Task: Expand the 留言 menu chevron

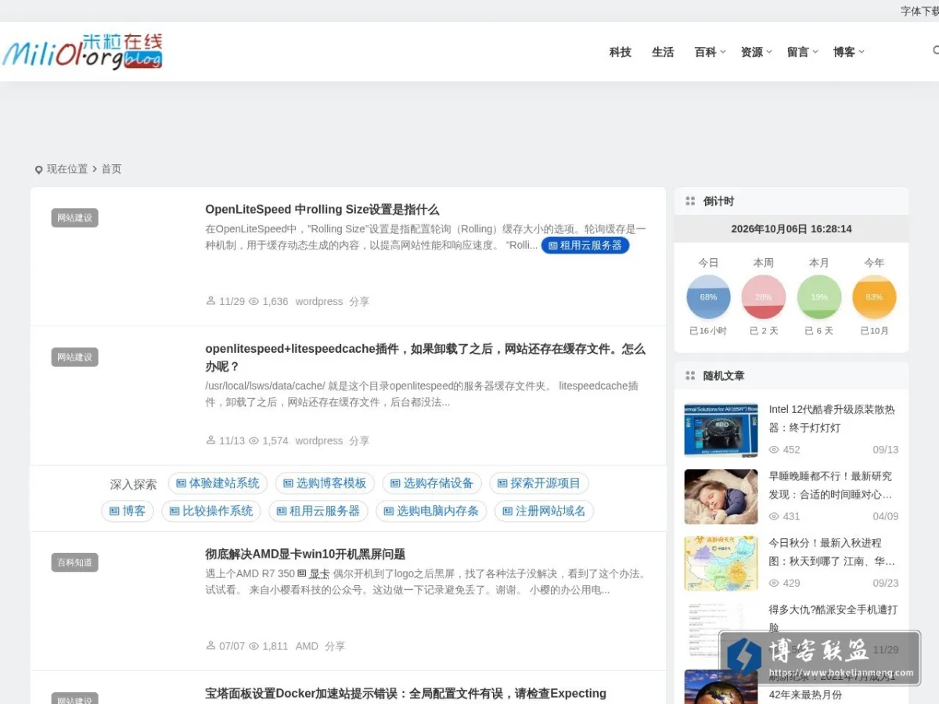Action: click(815, 52)
